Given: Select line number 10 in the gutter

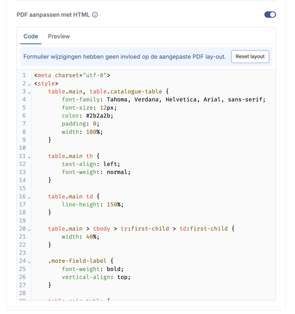Looking at the screenshot, I should (22, 148).
